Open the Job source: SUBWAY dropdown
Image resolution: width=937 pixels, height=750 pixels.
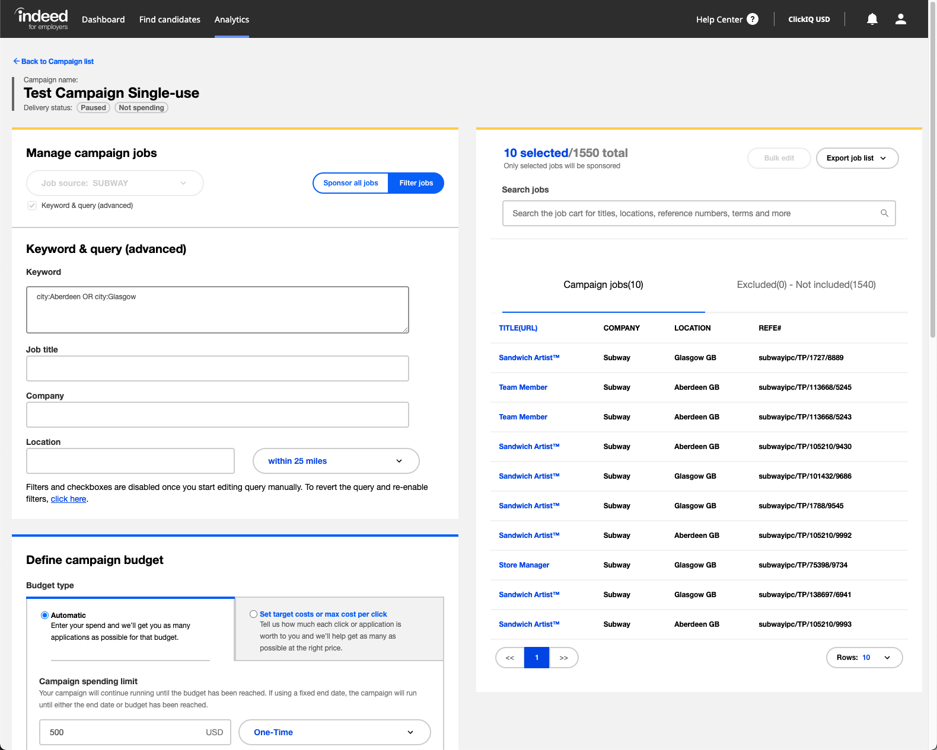pyautogui.click(x=115, y=183)
